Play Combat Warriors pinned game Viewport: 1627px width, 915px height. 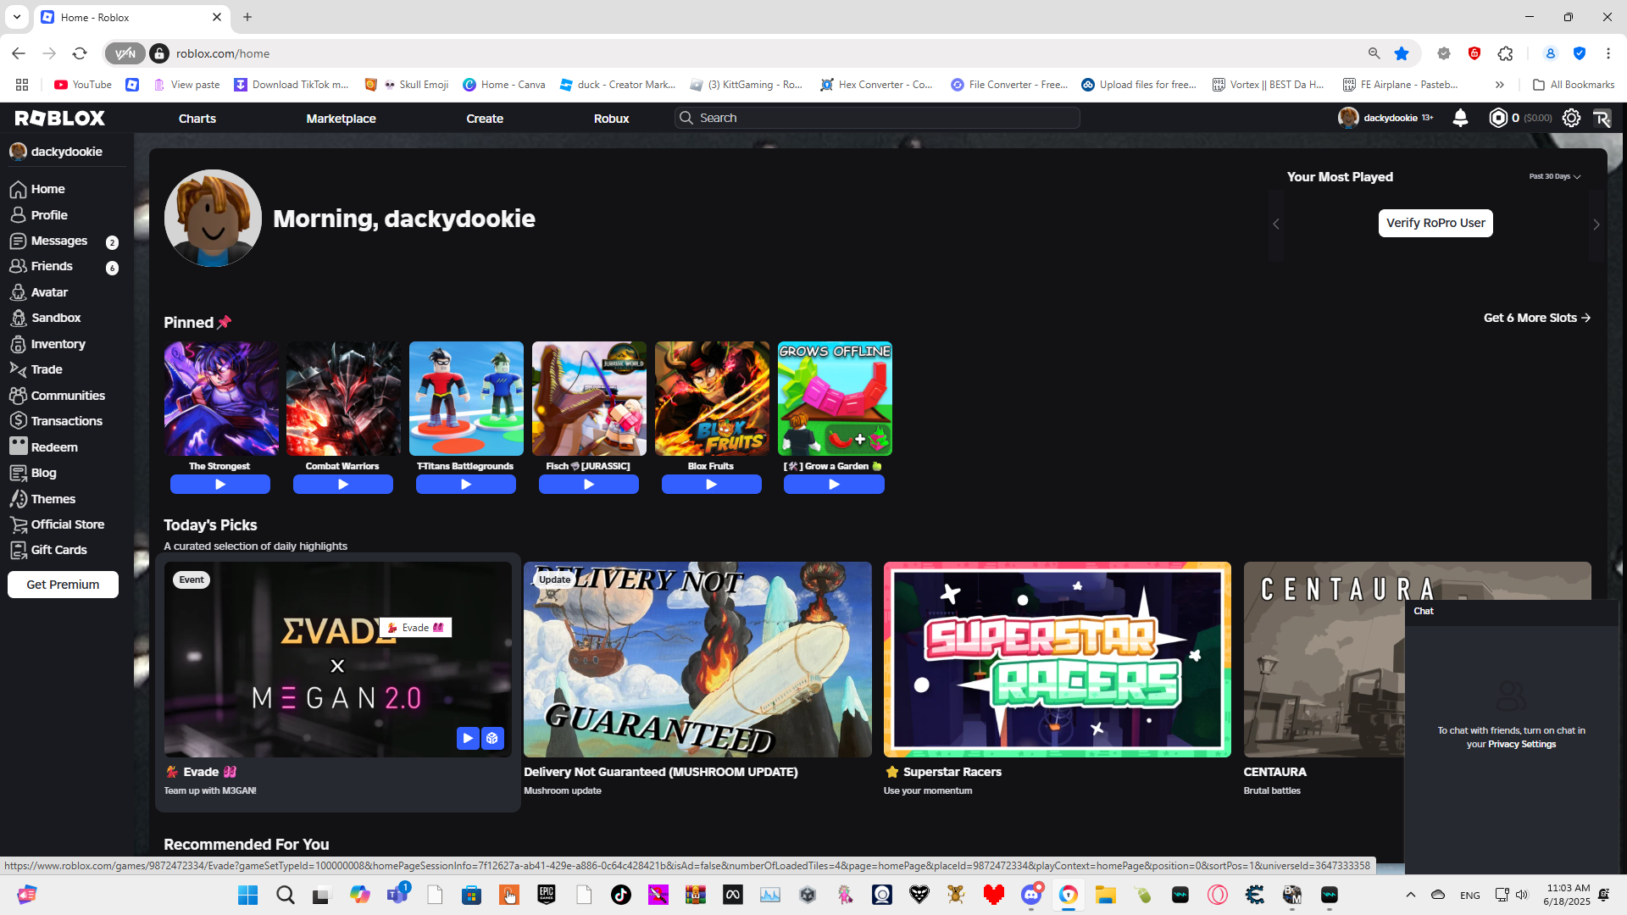343,485
